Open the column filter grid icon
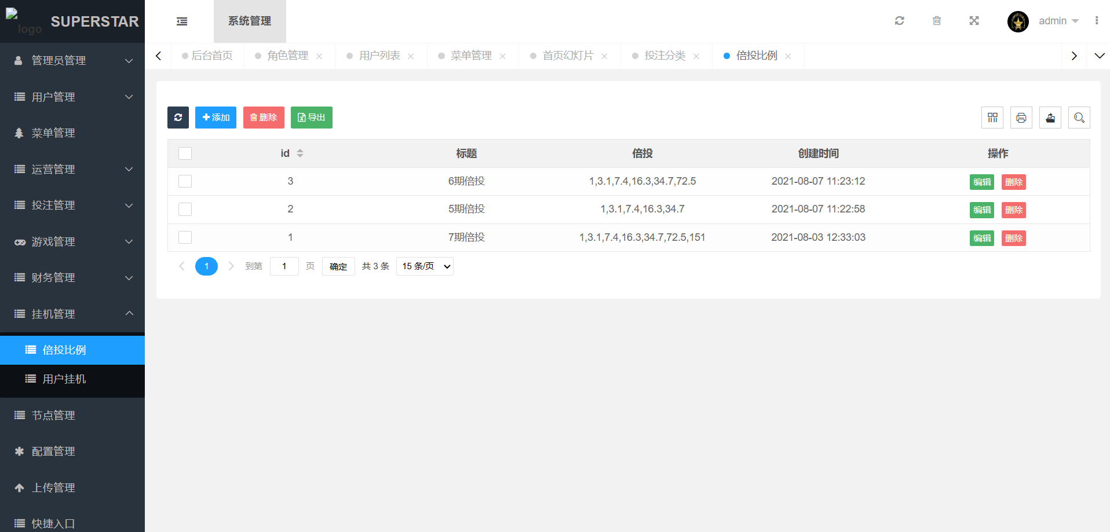The width and height of the screenshot is (1110, 532). tap(992, 118)
